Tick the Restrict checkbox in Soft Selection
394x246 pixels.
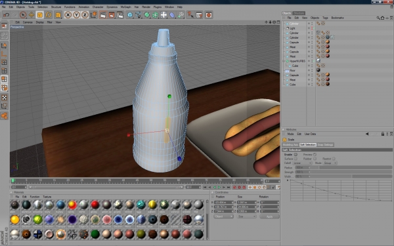click(334, 159)
